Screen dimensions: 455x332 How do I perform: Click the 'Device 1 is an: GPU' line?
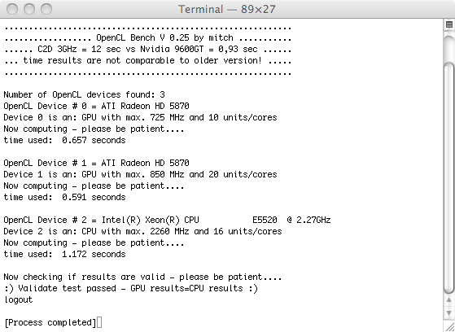pyautogui.click(x=140, y=175)
